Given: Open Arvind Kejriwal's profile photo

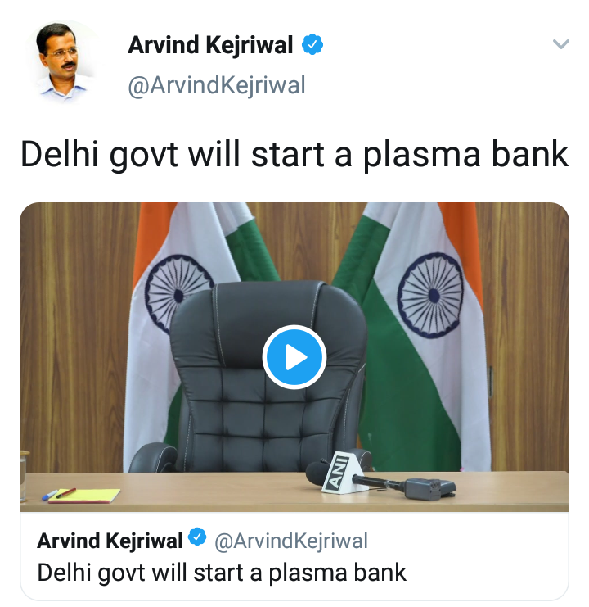Looking at the screenshot, I should pos(62,61).
